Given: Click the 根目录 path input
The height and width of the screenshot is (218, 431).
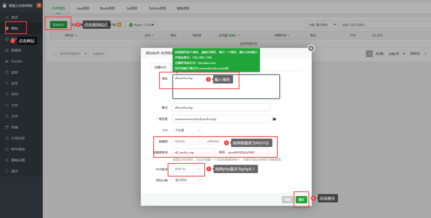Looking at the screenshot, I should 221,119.
